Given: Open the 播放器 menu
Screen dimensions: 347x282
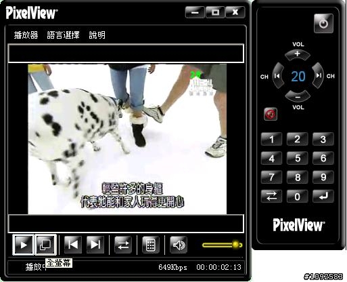Looking at the screenshot, I should (26, 35).
